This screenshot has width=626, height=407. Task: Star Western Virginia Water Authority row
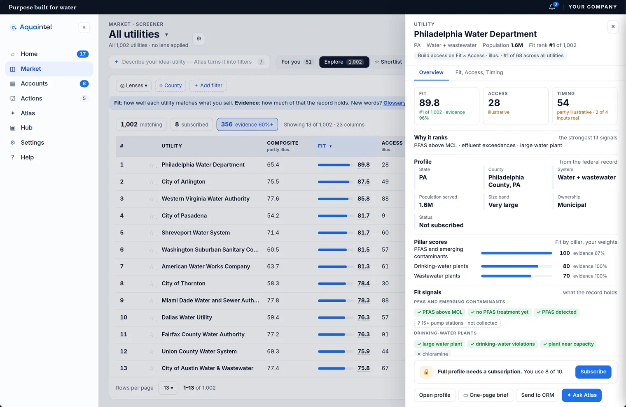(x=152, y=199)
